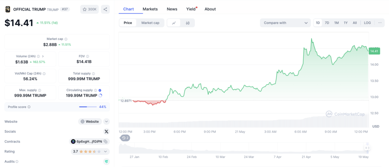The height and width of the screenshot is (167, 389).
Task: Open the Markets tab
Action: (x=150, y=9)
